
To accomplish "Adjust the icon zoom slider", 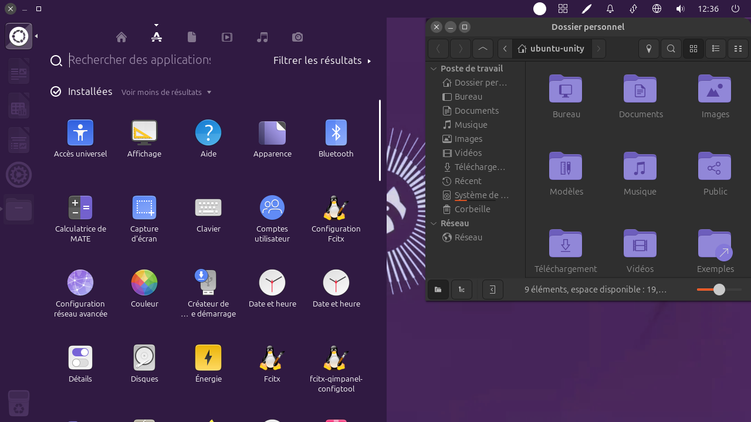I will [719, 290].
